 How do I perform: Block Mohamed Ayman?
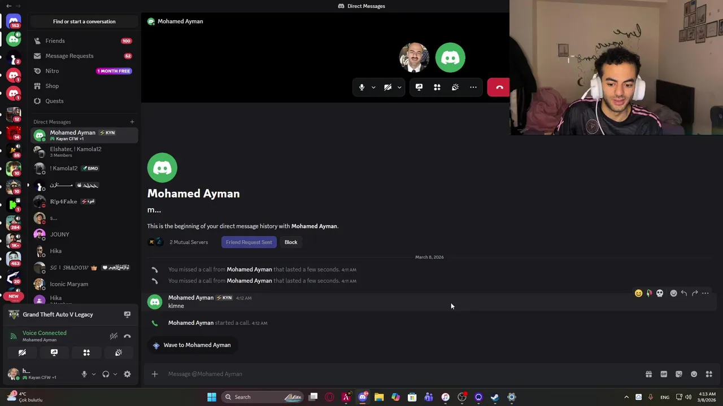[291, 242]
